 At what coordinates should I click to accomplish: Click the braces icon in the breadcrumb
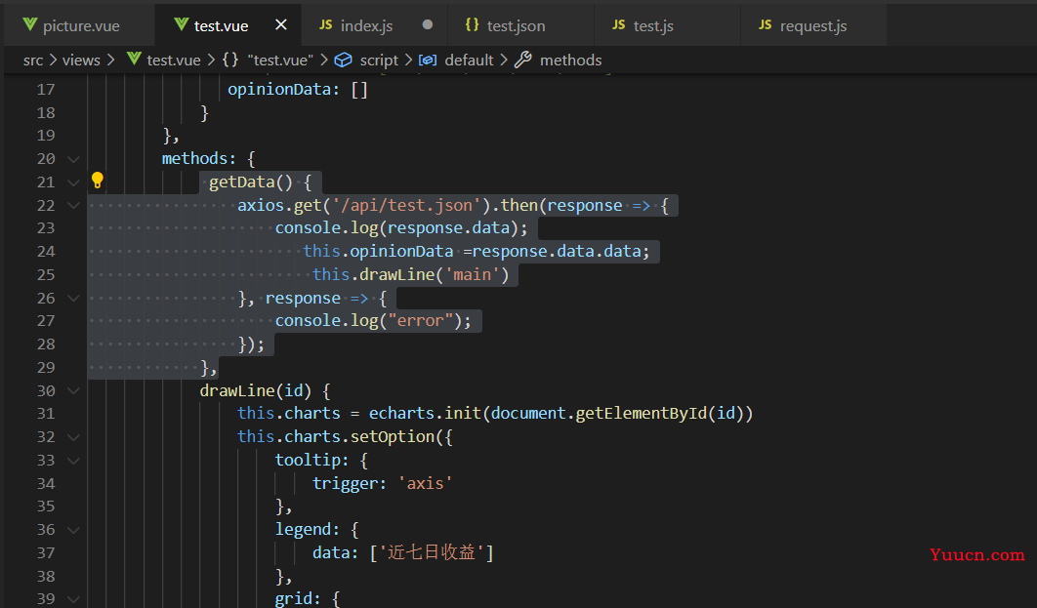pyautogui.click(x=230, y=60)
